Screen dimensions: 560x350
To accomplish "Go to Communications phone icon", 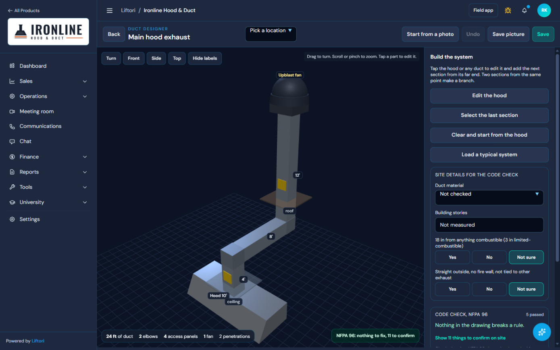I will (12, 126).
